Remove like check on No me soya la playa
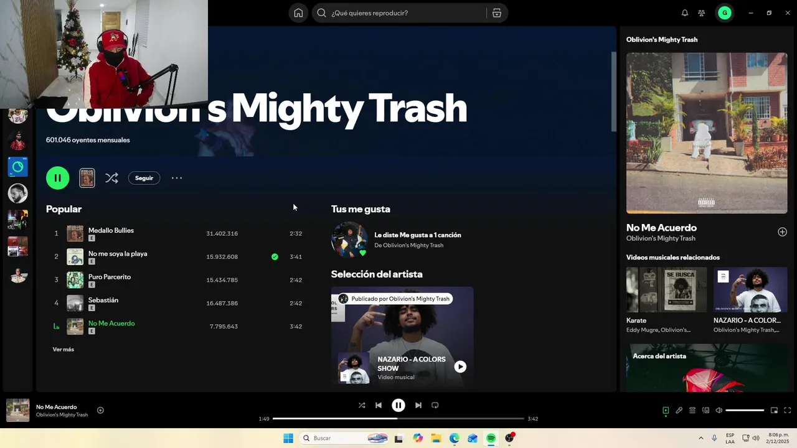This screenshot has width=797, height=448. [275, 256]
